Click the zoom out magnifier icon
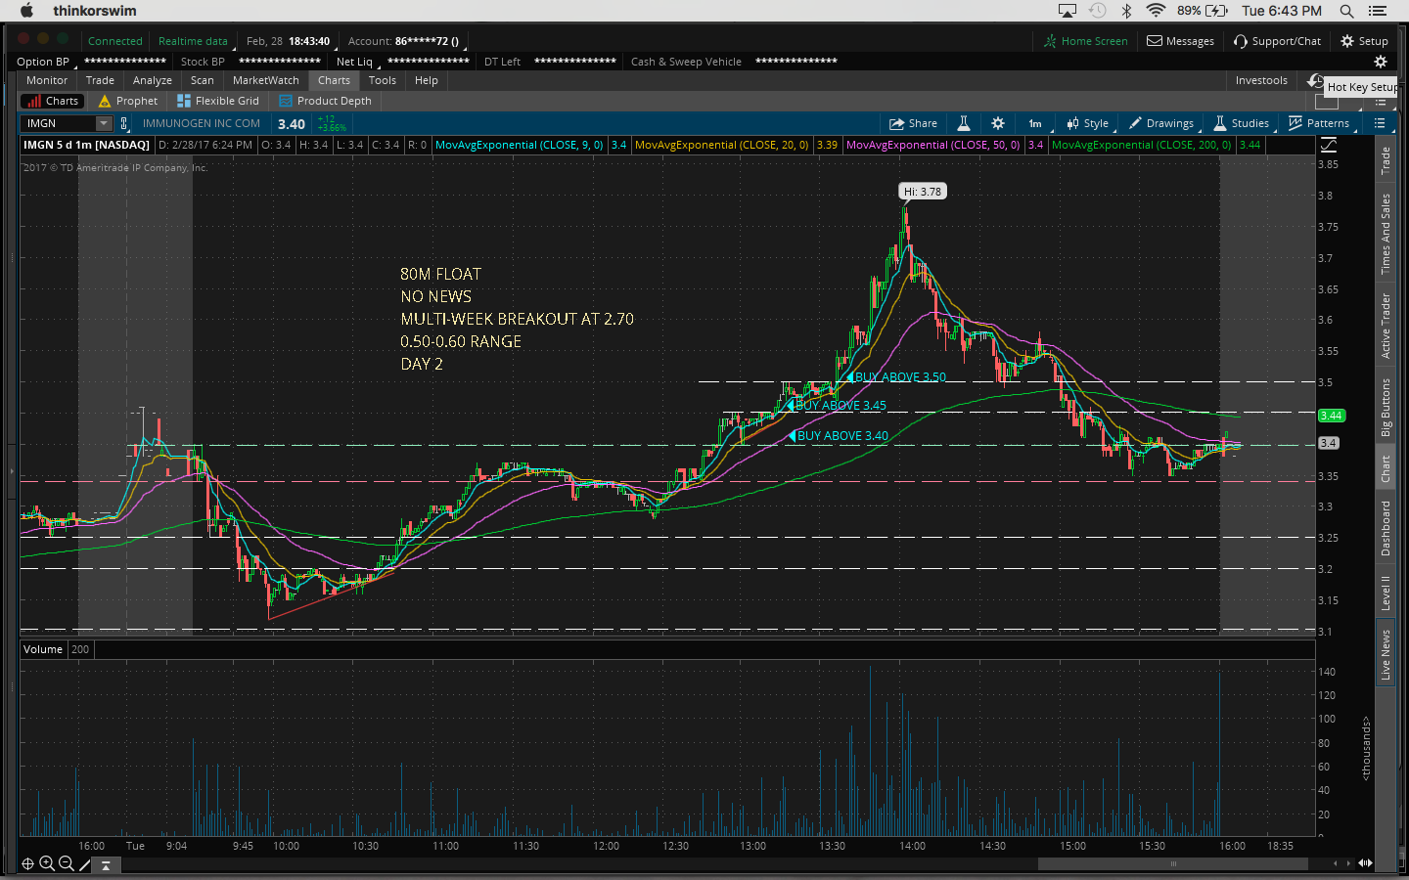This screenshot has height=880, width=1409. pyautogui.click(x=66, y=863)
